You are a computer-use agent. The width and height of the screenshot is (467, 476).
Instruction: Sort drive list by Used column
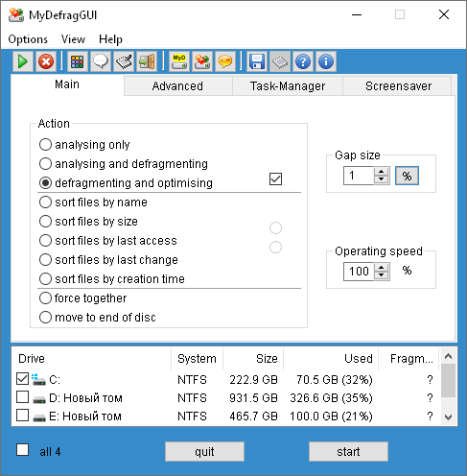[331, 359]
